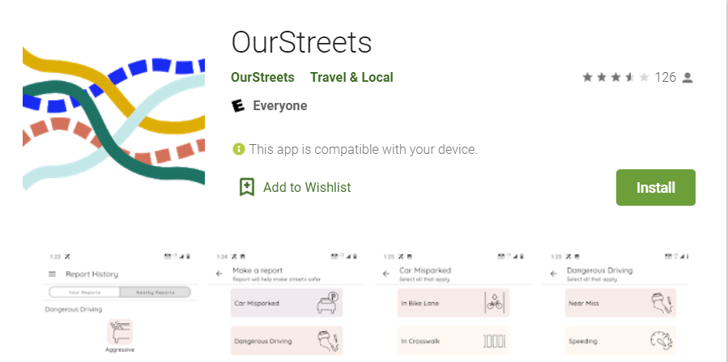Open the Report History hamburger menu icon

point(53,275)
